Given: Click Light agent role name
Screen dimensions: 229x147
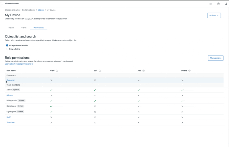Looking at the screenshot, I should [x=11, y=112].
